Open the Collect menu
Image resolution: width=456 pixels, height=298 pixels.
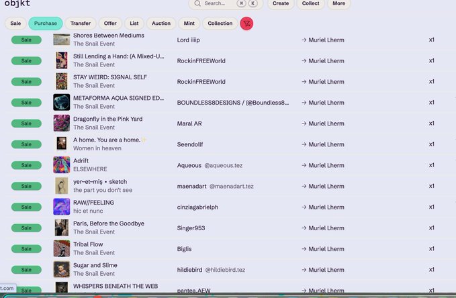pos(310,3)
